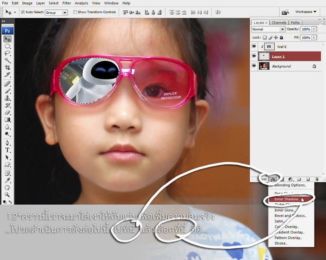Switch to the Channels tab

[279, 23]
